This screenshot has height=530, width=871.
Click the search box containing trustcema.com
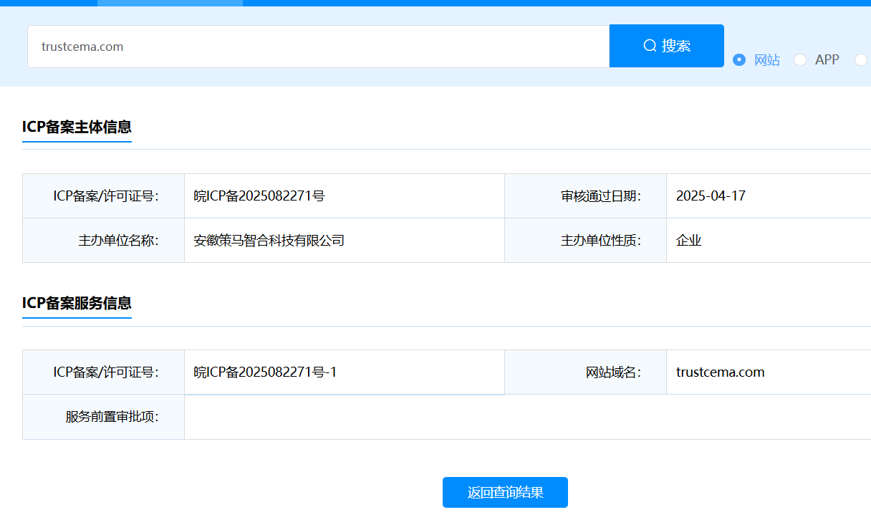point(318,47)
